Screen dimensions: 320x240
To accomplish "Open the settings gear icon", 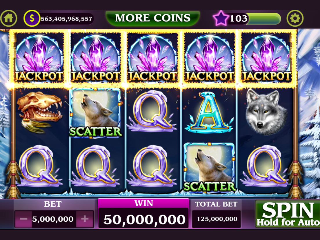I will pos(295,18).
